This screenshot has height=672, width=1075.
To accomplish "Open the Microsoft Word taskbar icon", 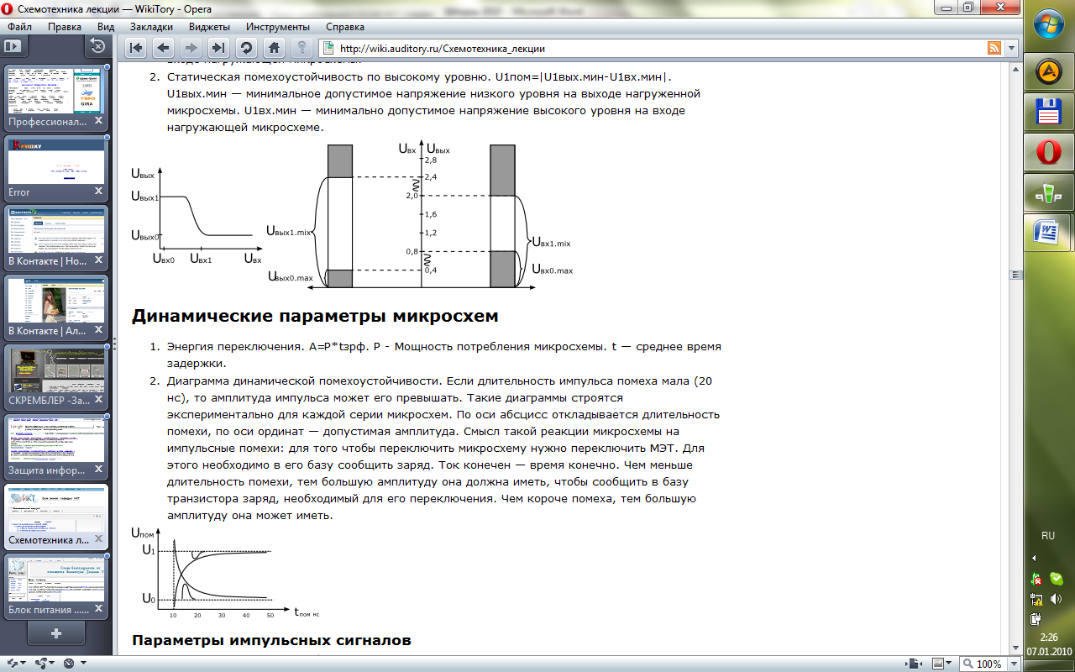I will click(1046, 233).
